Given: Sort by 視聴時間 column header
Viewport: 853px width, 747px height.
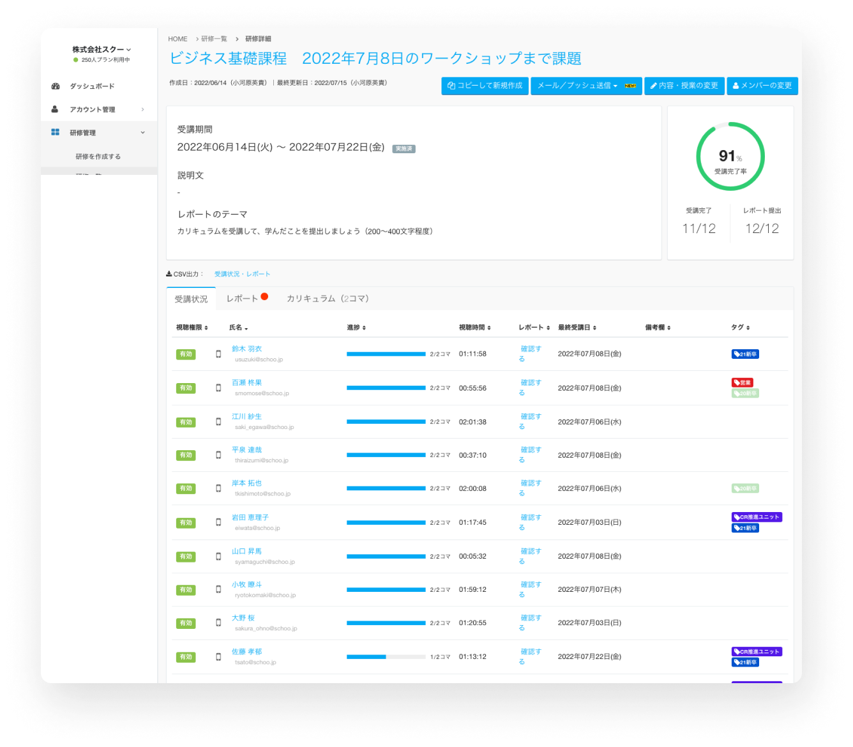Looking at the screenshot, I should pyautogui.click(x=475, y=328).
